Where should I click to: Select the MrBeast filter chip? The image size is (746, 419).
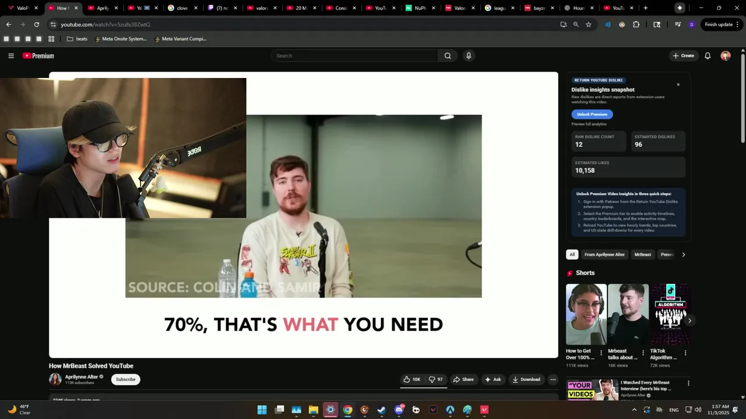[643, 254]
